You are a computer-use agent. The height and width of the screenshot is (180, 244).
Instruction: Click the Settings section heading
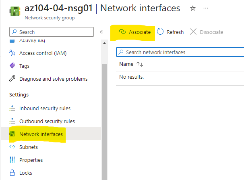point(19,95)
